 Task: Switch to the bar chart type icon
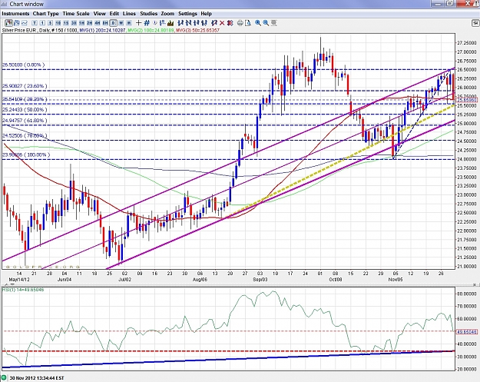pos(17,23)
